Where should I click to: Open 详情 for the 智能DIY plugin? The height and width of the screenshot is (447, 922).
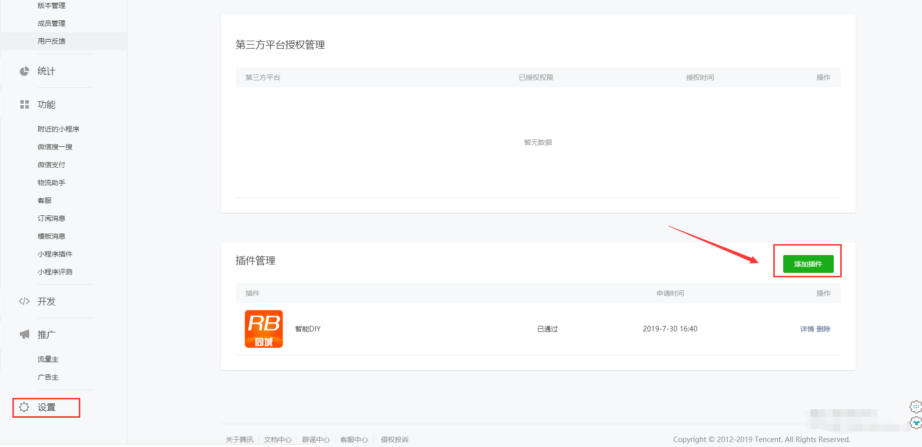click(807, 329)
